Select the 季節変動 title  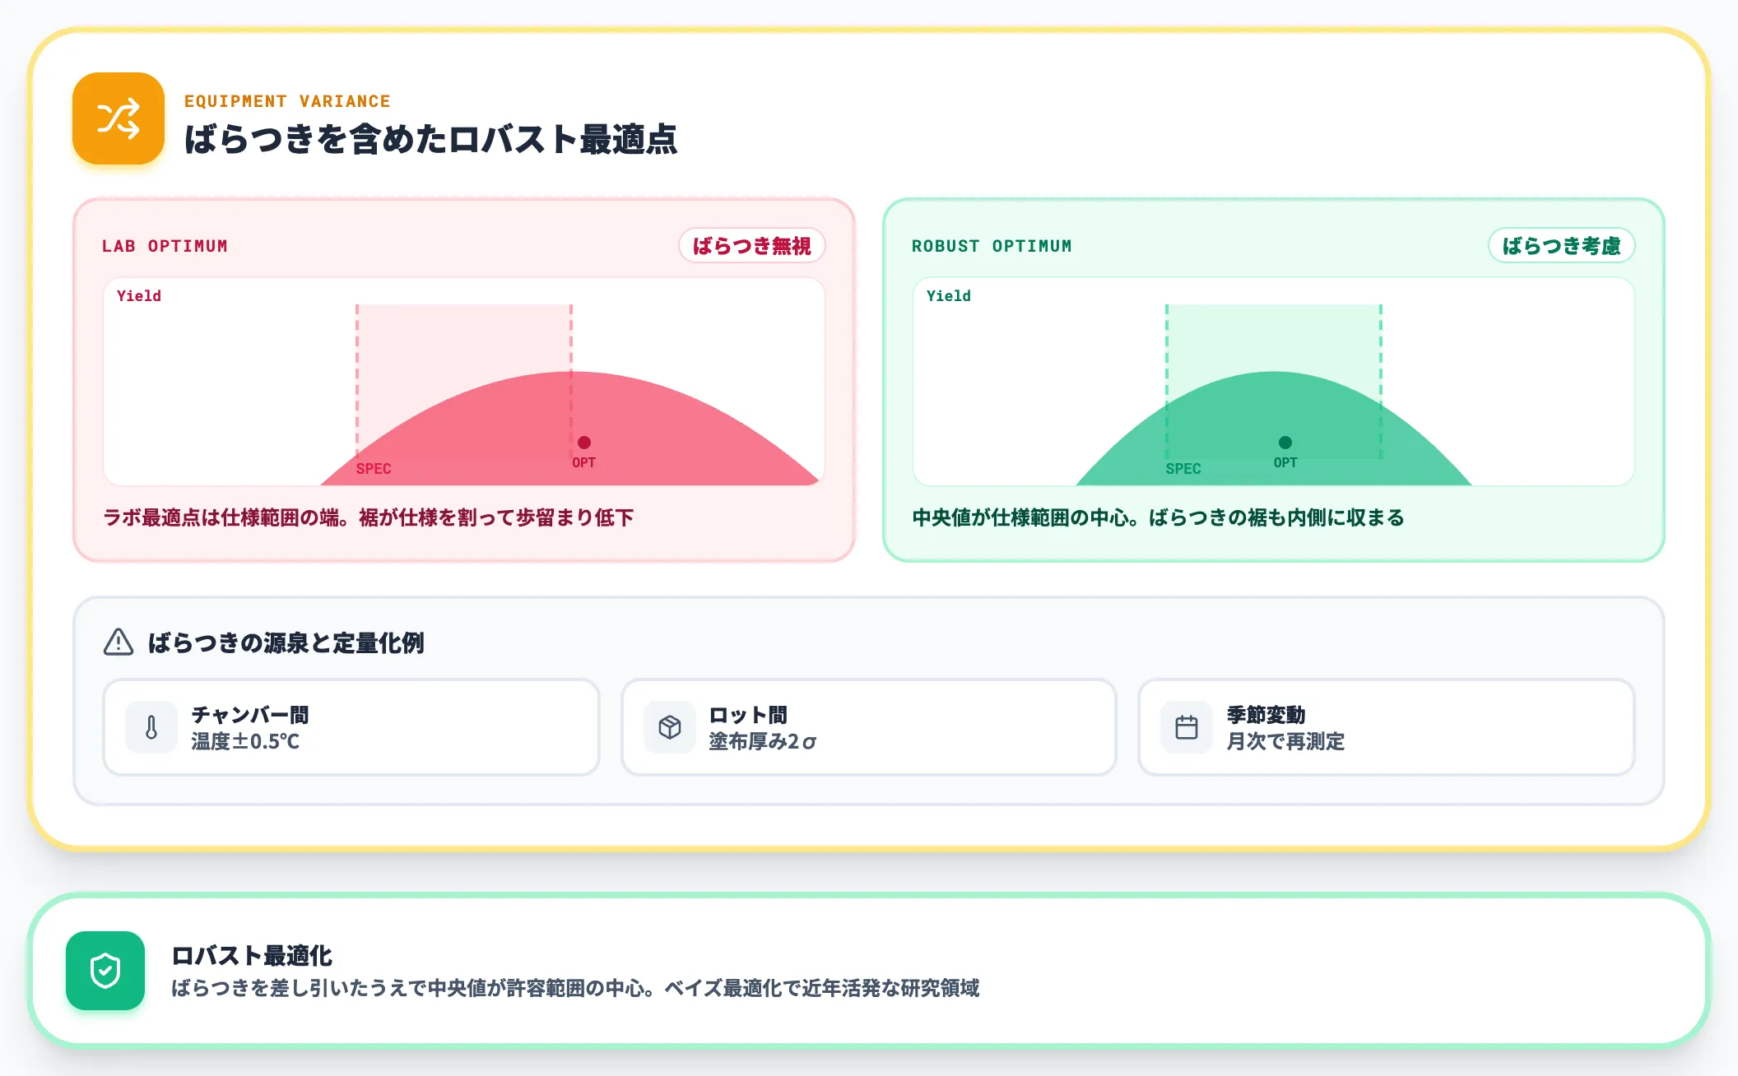[1266, 715]
